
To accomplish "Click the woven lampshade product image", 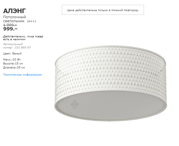I will click(x=111, y=83).
